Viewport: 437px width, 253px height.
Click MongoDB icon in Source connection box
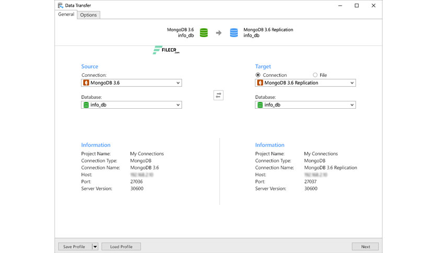point(86,83)
